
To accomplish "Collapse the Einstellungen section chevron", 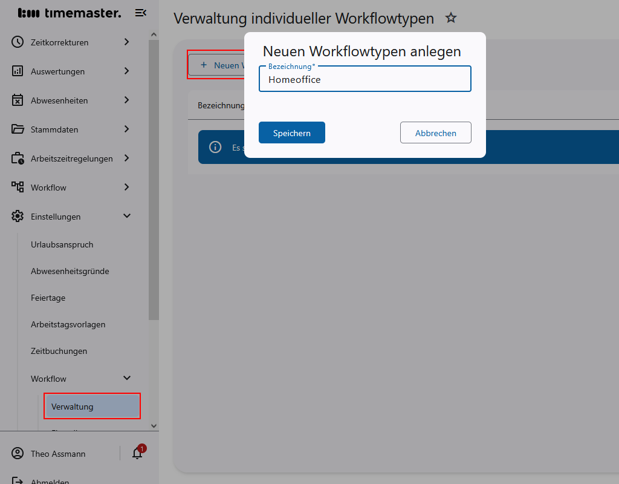I will 126,215.
